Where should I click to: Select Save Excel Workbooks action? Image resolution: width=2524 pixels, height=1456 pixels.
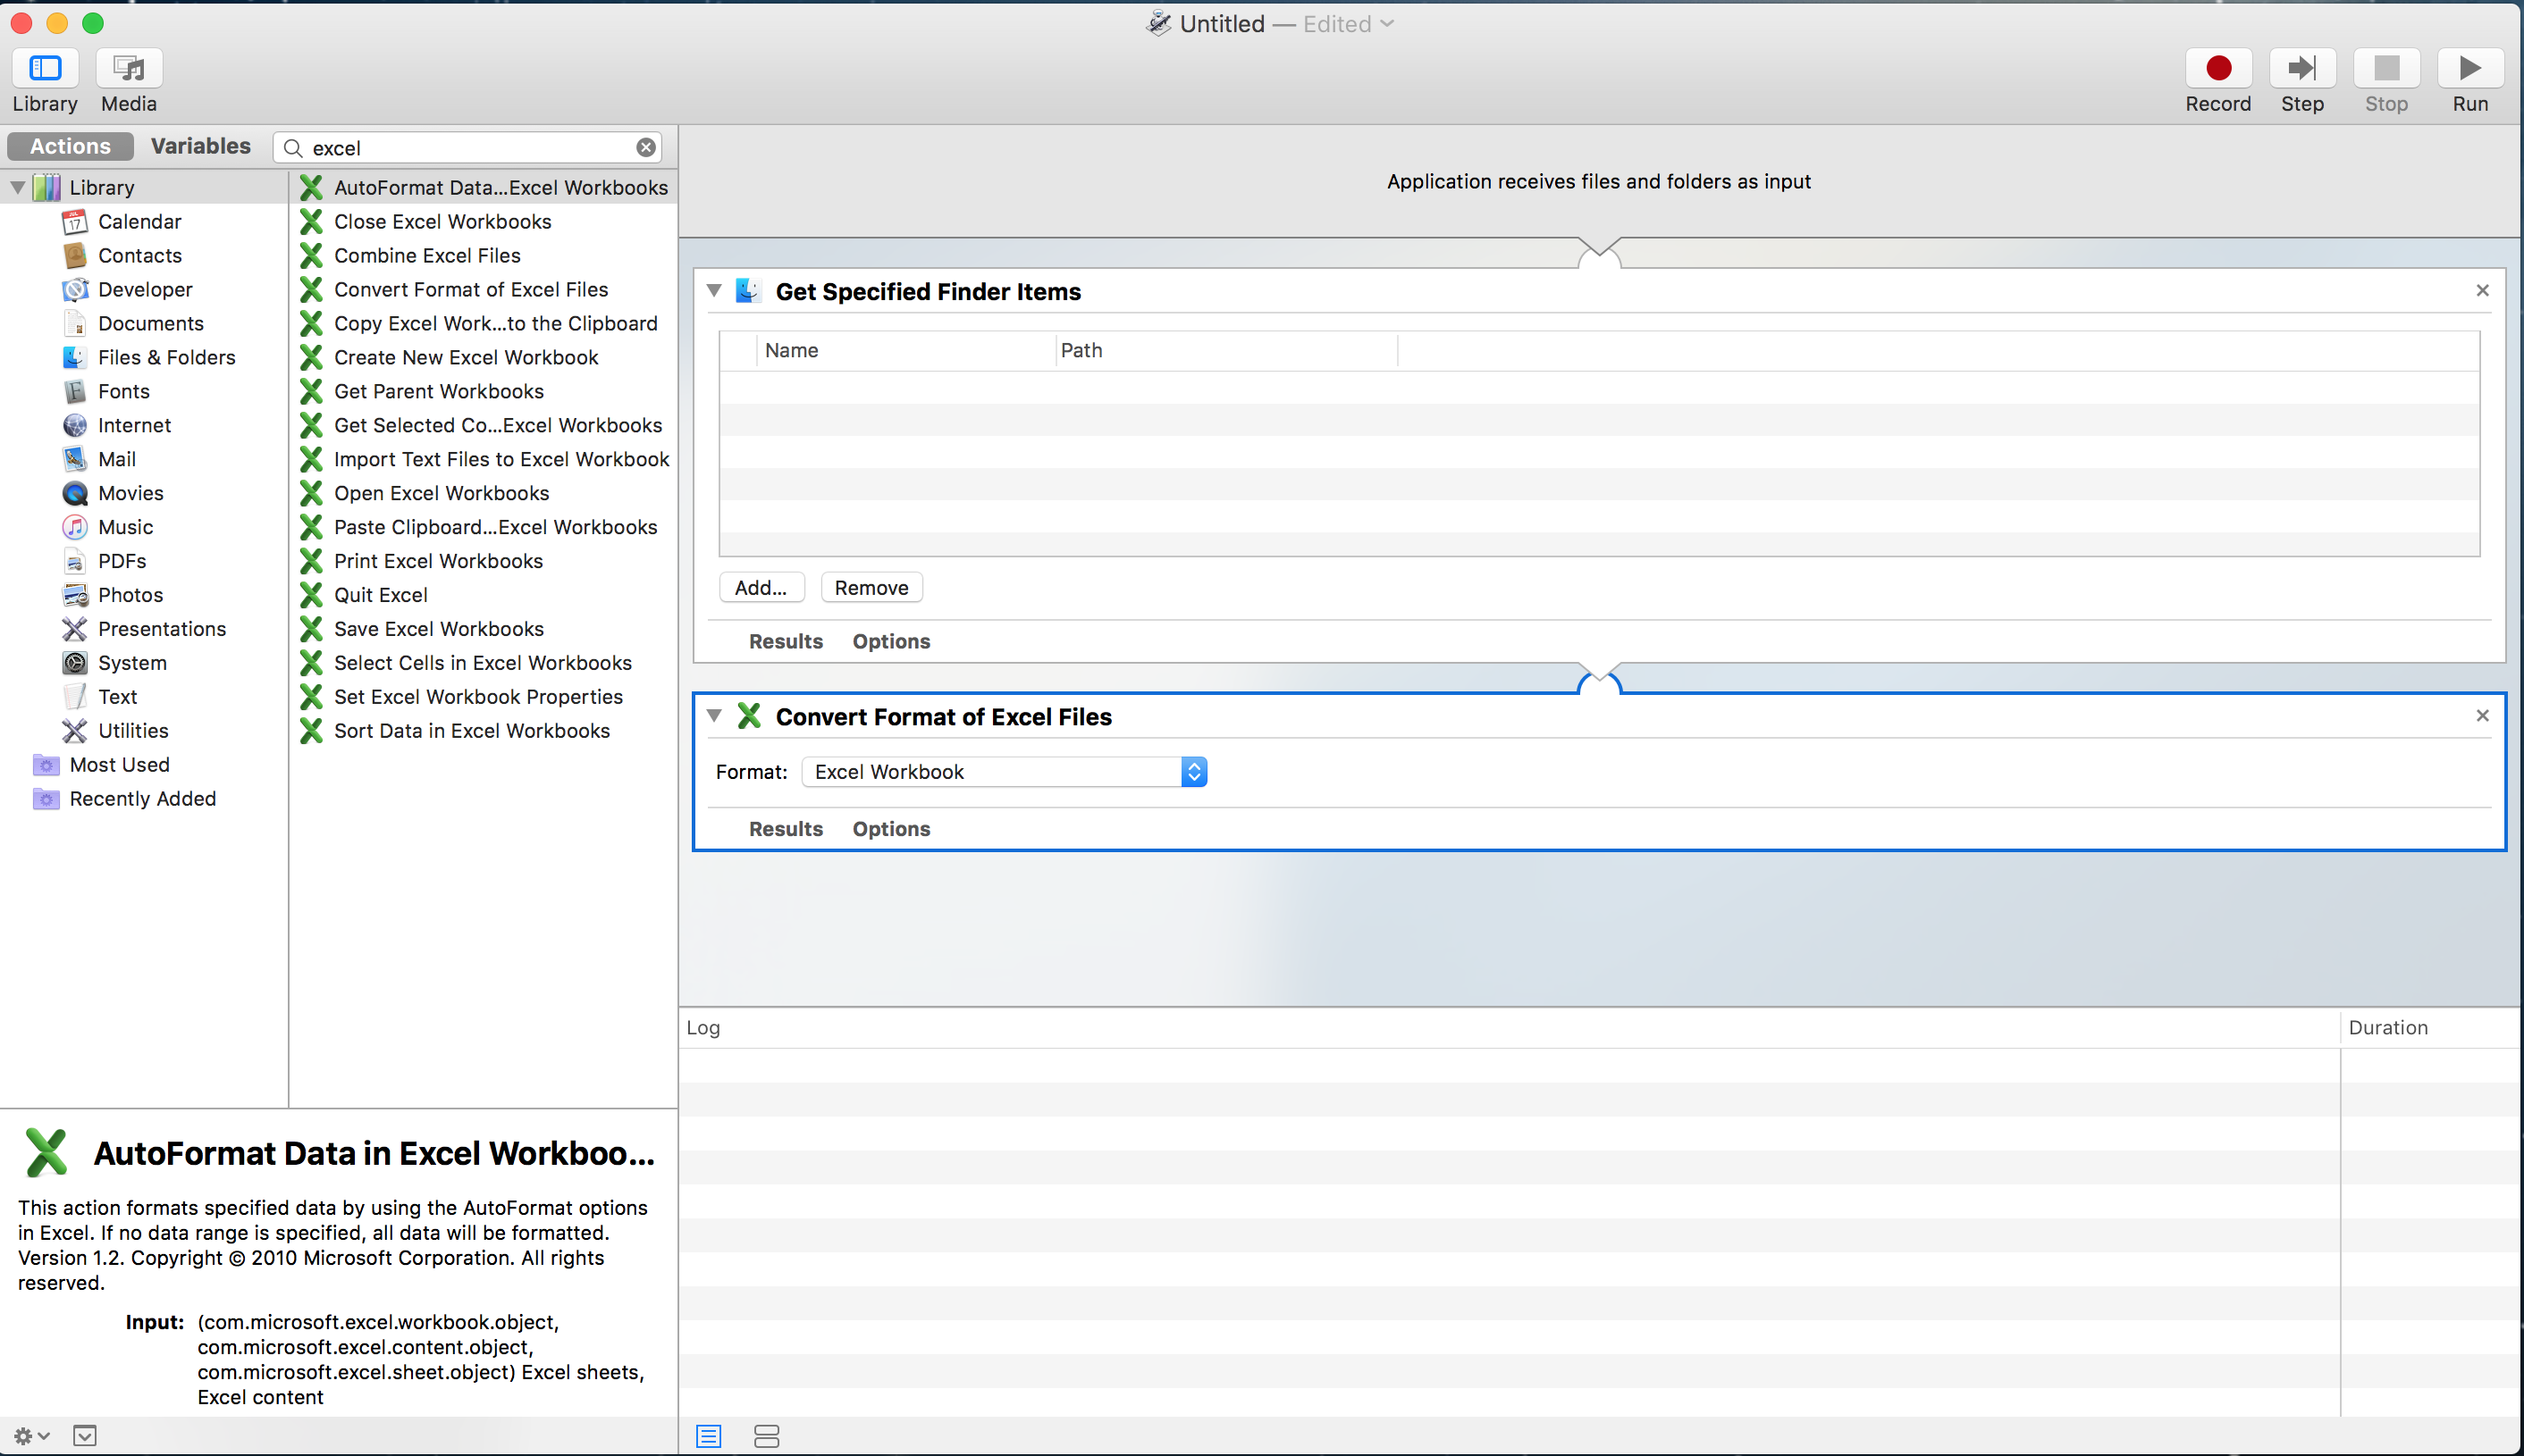click(x=484, y=629)
